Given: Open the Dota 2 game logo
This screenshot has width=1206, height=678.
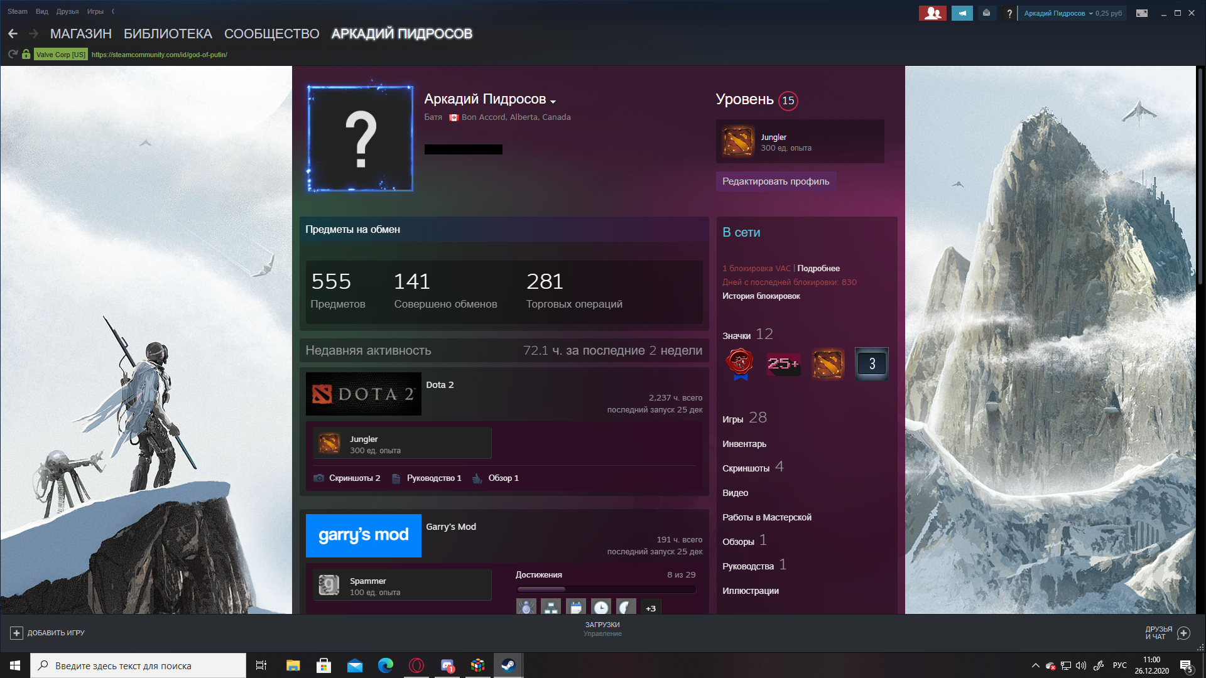Looking at the screenshot, I should (363, 394).
